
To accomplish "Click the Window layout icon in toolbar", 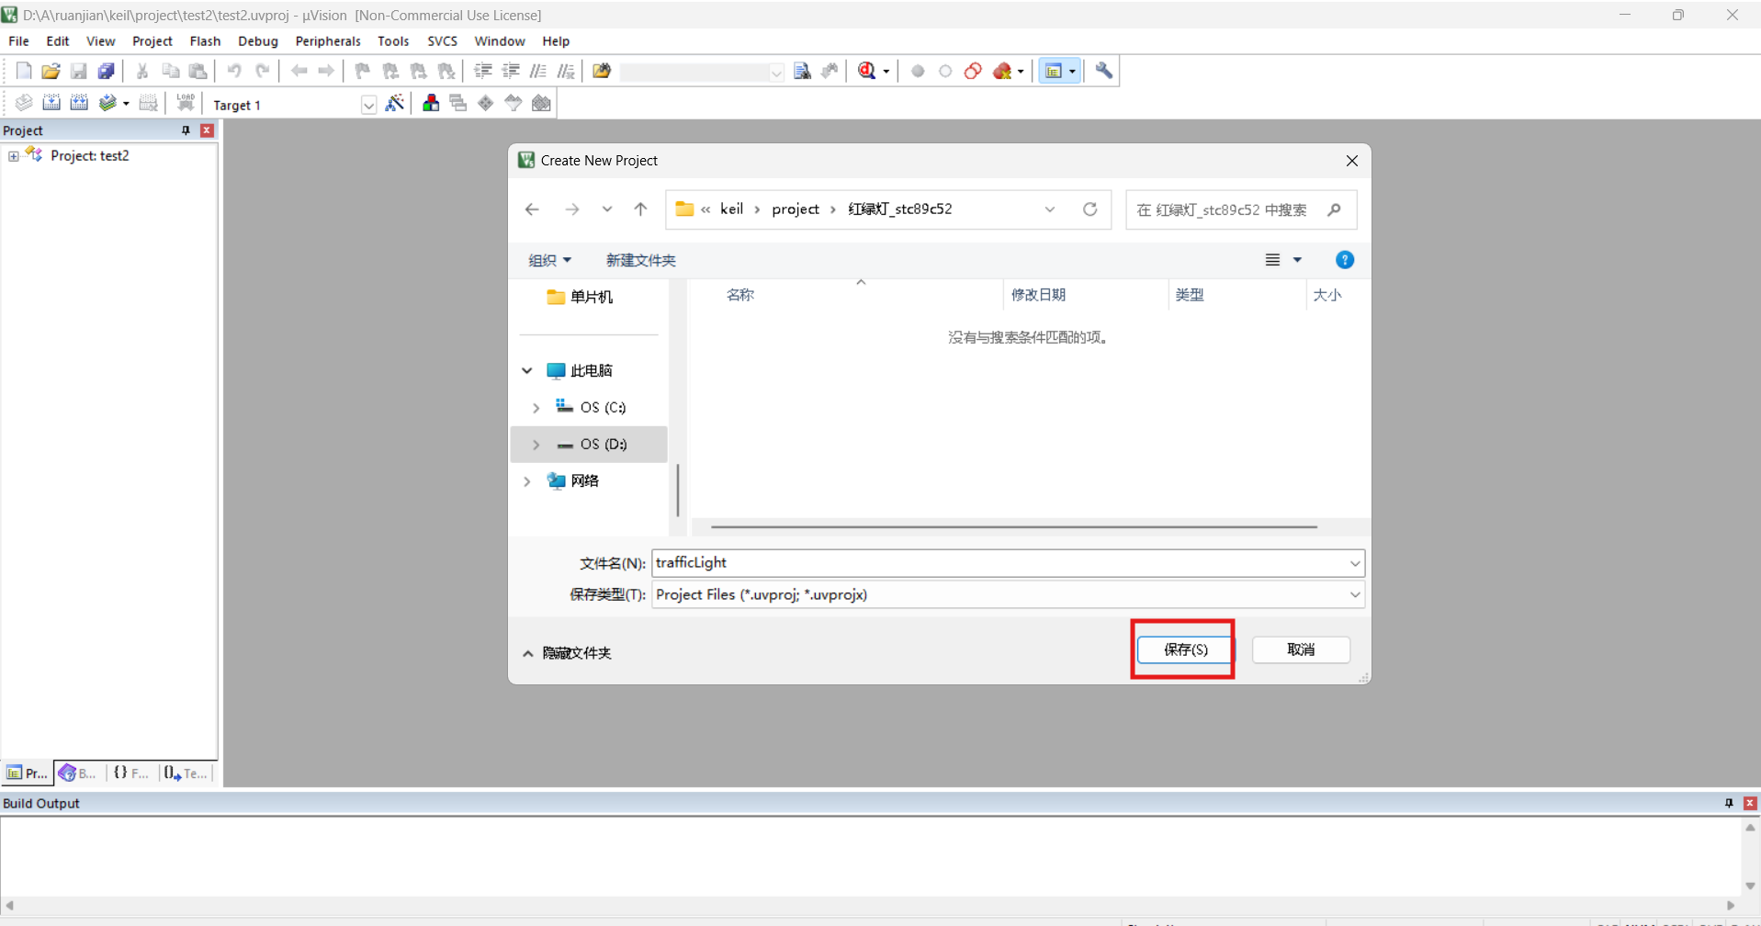I will tap(1054, 71).
